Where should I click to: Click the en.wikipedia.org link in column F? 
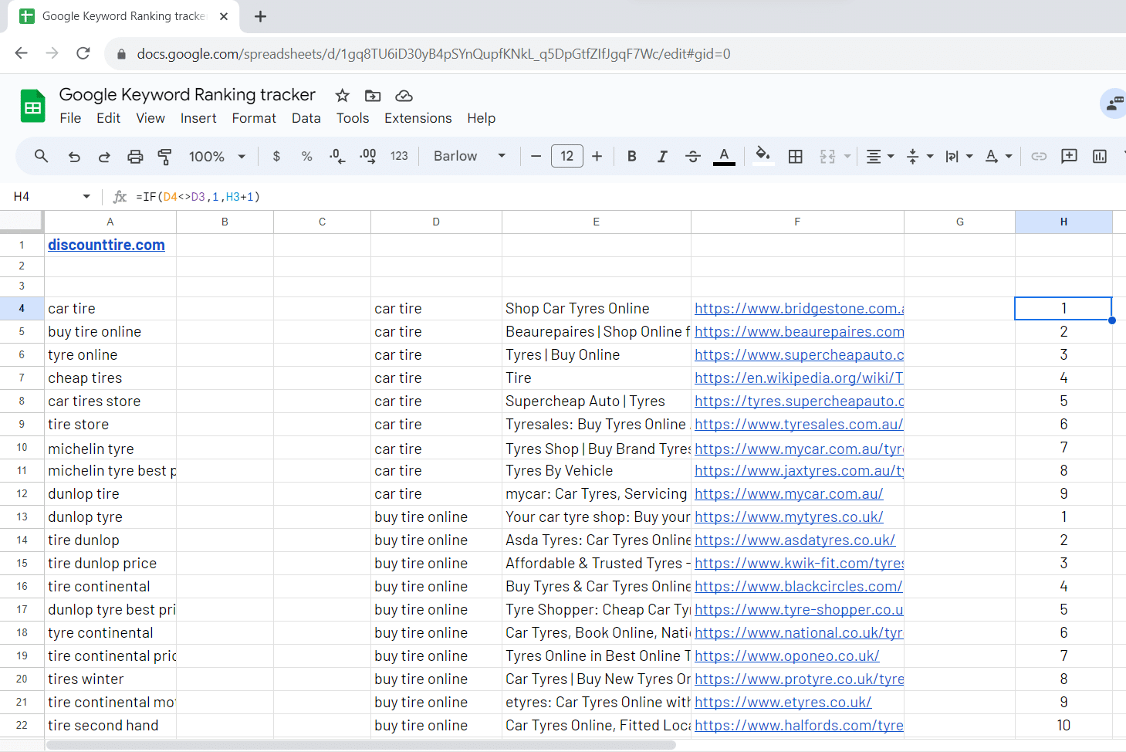[x=798, y=378]
